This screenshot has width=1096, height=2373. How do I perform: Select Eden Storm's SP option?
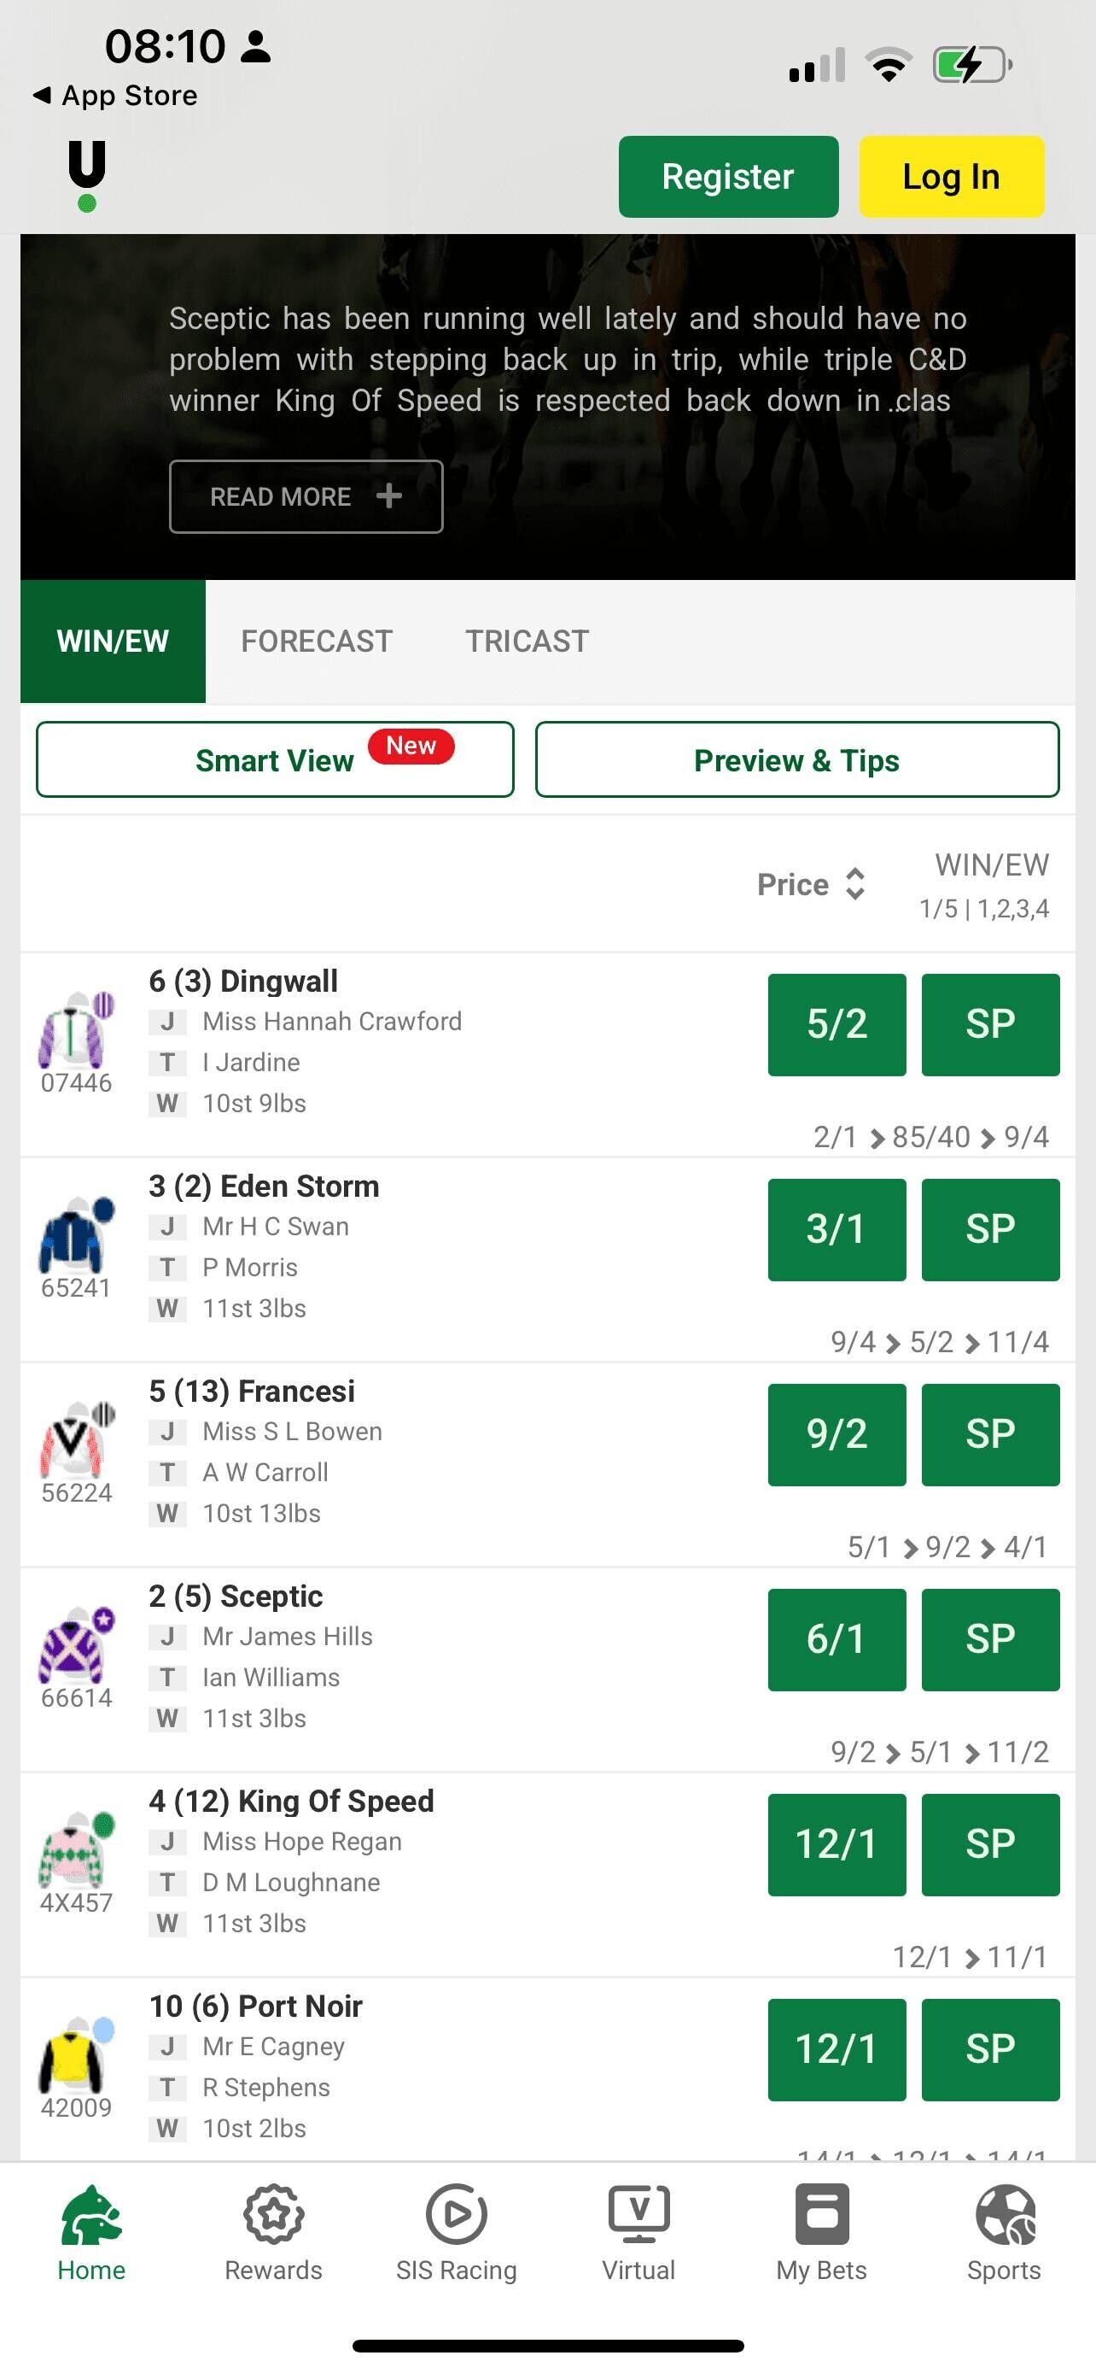coord(990,1230)
